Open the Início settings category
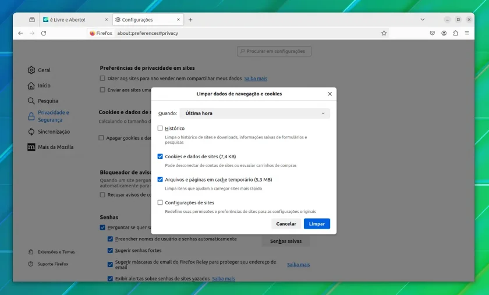The width and height of the screenshot is (489, 295). pos(39,86)
